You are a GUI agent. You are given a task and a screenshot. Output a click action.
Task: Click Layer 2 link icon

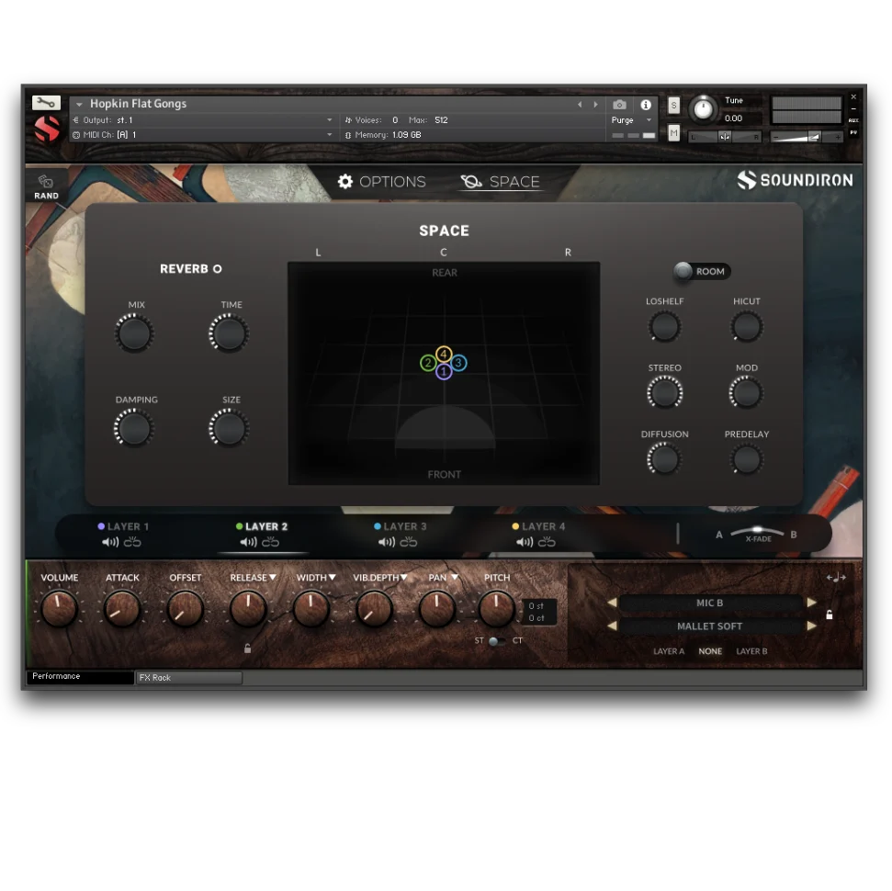(x=270, y=542)
